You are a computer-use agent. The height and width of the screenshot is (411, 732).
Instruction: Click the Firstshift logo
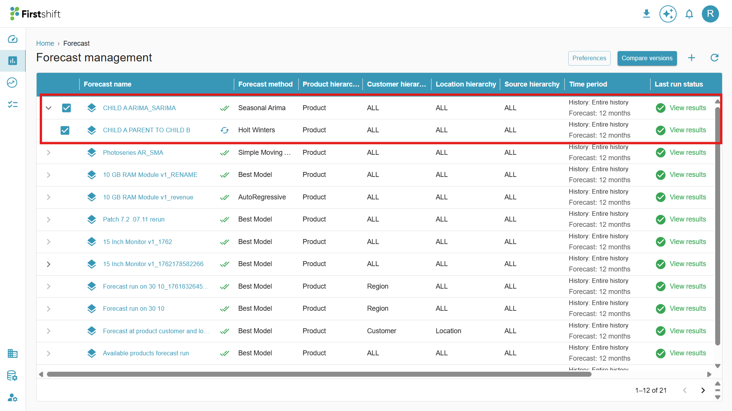click(35, 14)
